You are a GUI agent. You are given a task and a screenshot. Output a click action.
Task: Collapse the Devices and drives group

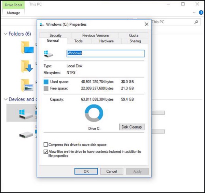[x=5, y=99]
